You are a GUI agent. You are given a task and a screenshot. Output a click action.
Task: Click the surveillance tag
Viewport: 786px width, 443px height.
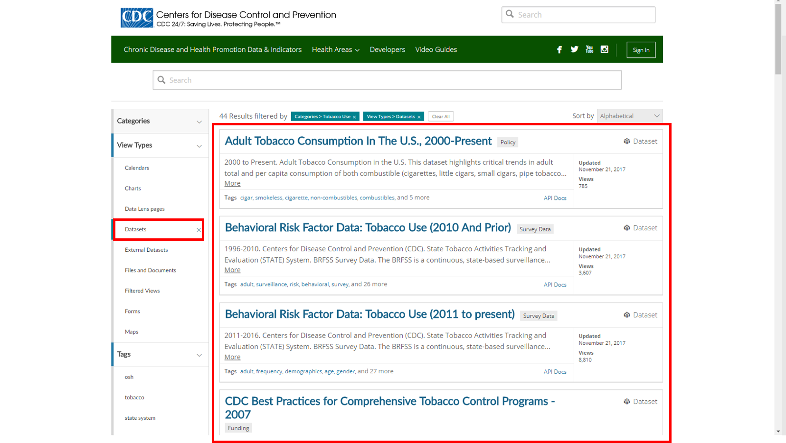(271, 284)
